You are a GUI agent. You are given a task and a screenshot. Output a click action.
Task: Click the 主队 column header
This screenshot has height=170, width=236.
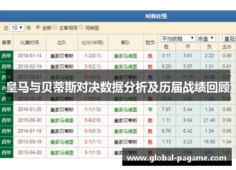[62, 42]
